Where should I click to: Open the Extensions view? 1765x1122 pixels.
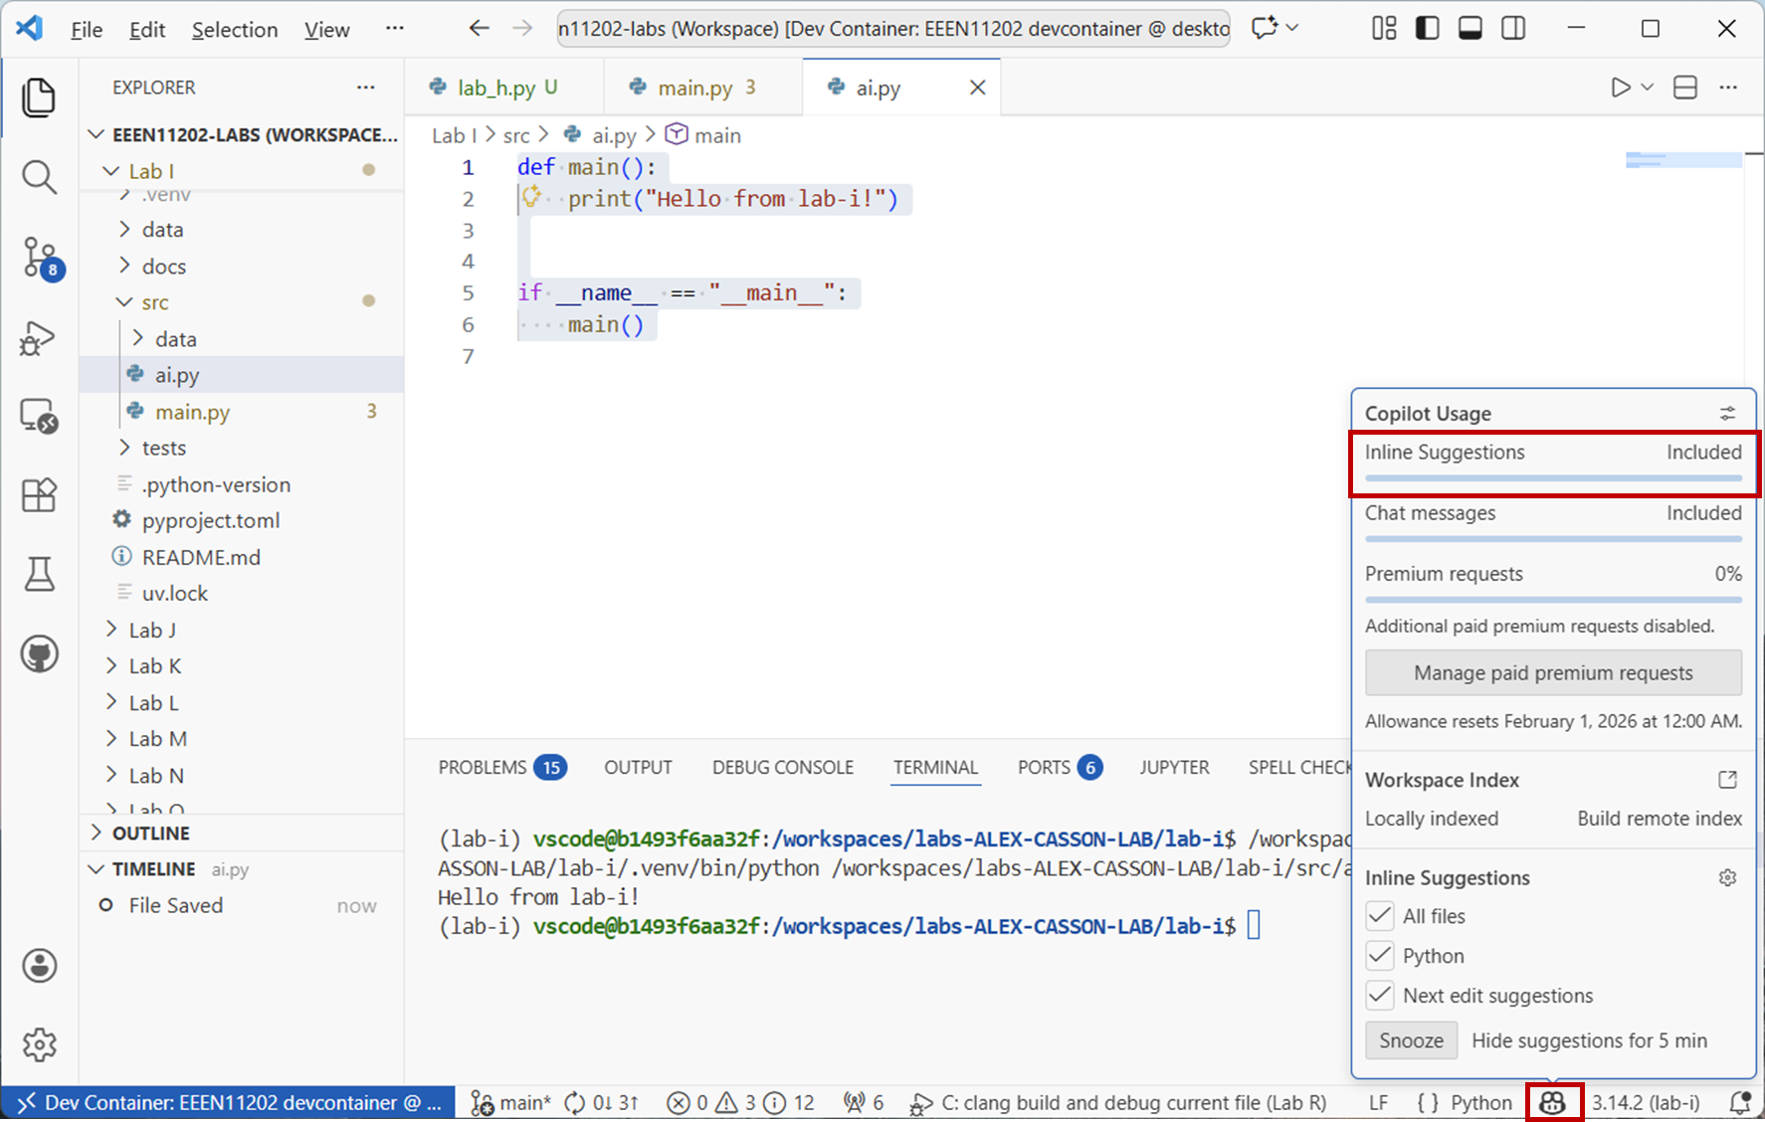point(39,494)
